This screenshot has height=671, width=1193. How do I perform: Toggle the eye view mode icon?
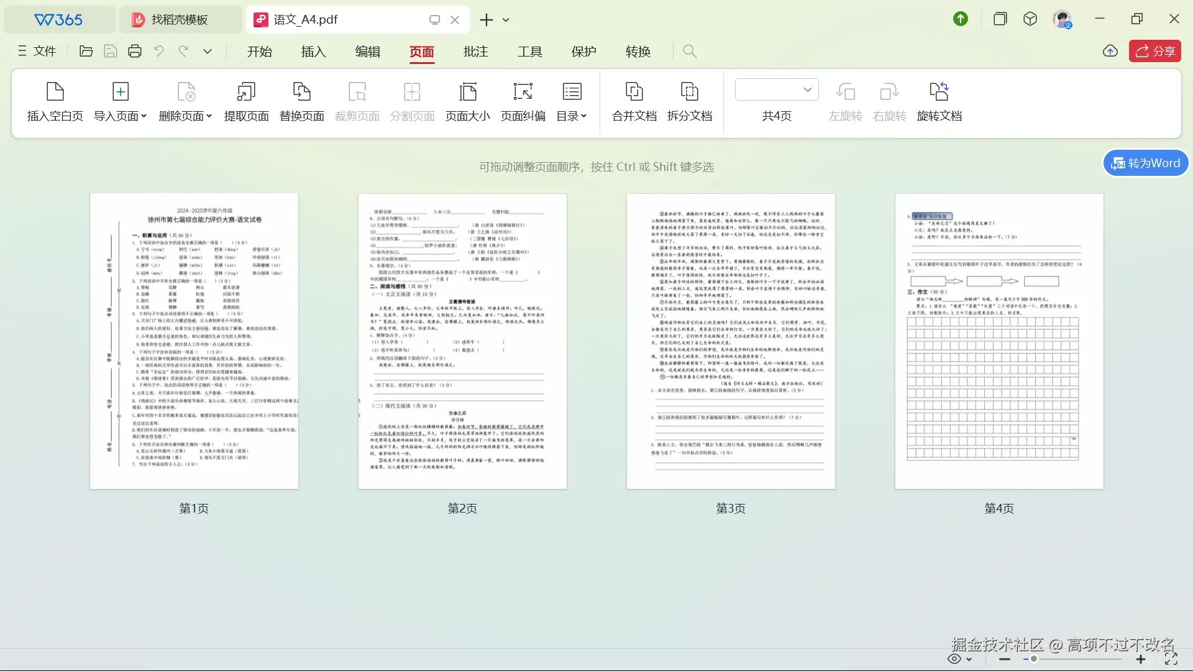tap(954, 659)
